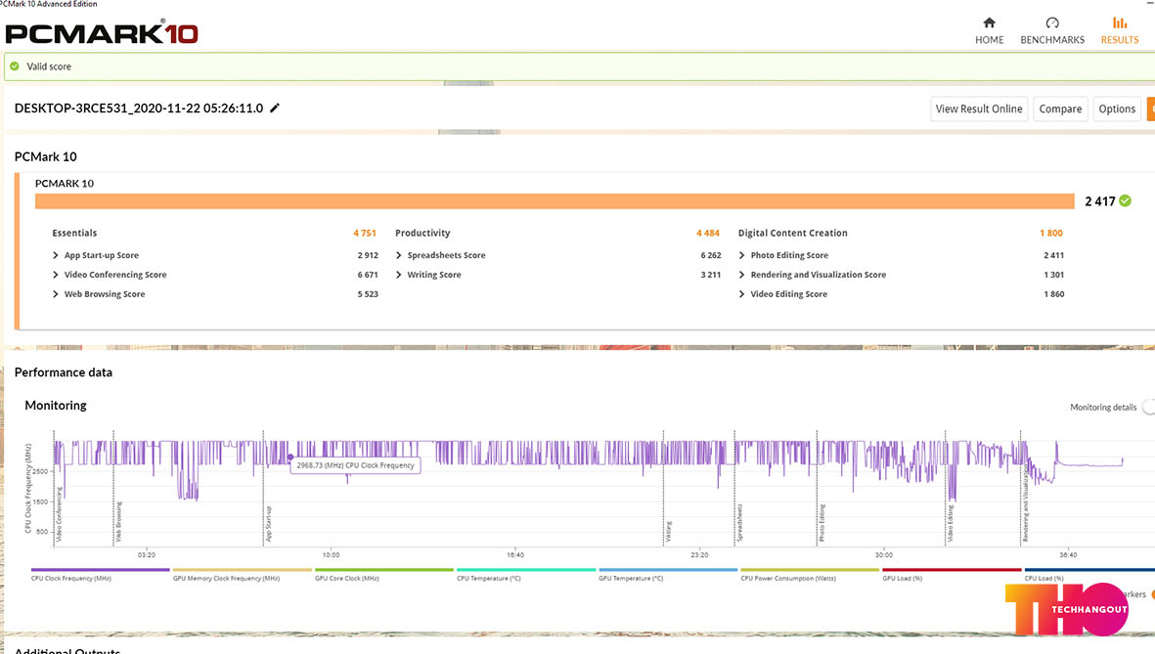Select the GPU Memory Clock Frequency legend swatch
This screenshot has height=654, width=1155.
(x=243, y=569)
